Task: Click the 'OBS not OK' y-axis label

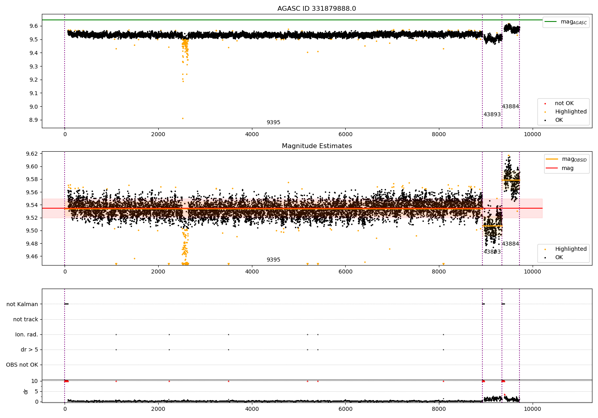Action: point(22,365)
